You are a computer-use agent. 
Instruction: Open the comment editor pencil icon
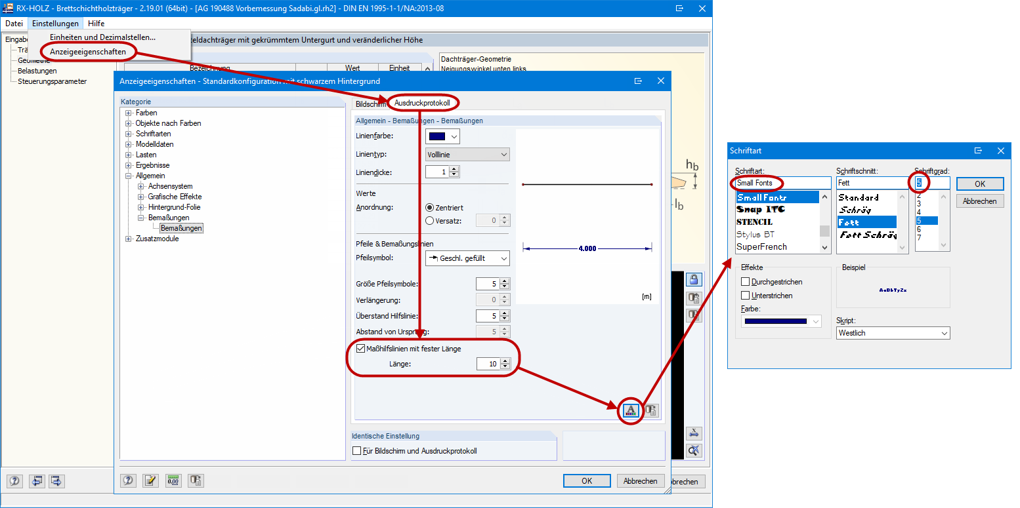tap(150, 480)
